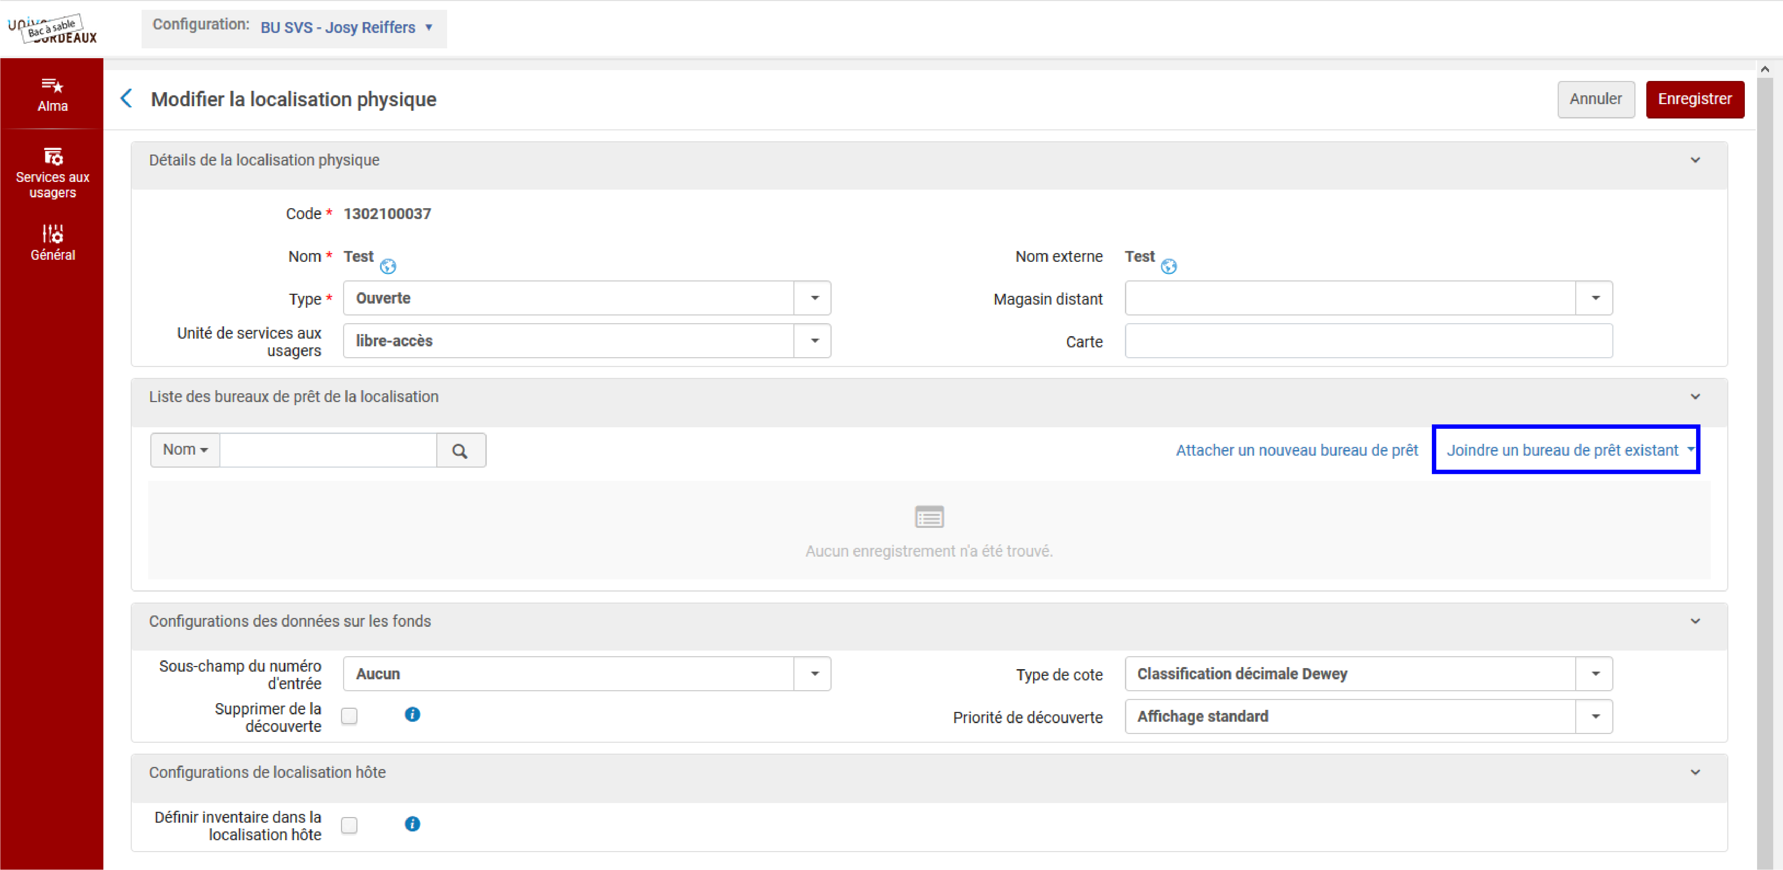Open the Alma sidebar menu

pos(52,95)
